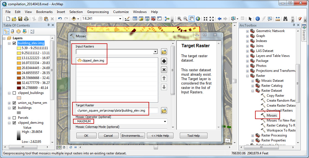Screen dimensions: 309x158
Task: Open the Python window icon
Action: pyautogui.click(x=159, y=19)
